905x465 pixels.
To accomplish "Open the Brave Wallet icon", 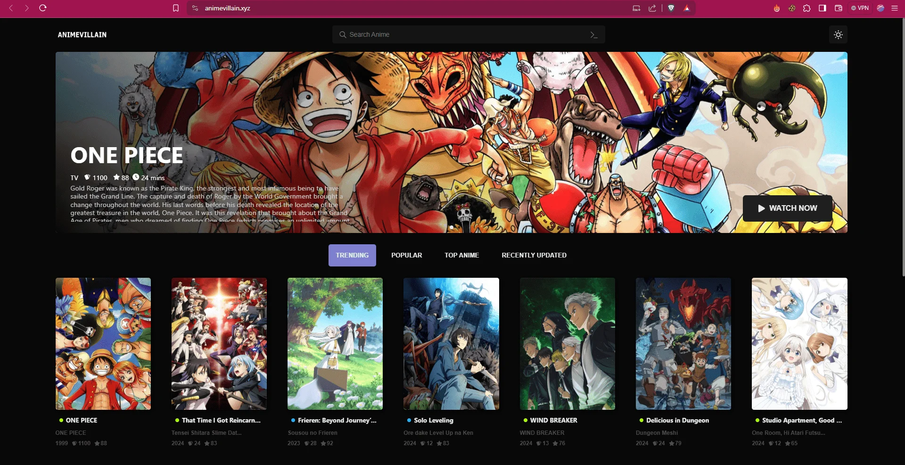I will click(x=839, y=8).
